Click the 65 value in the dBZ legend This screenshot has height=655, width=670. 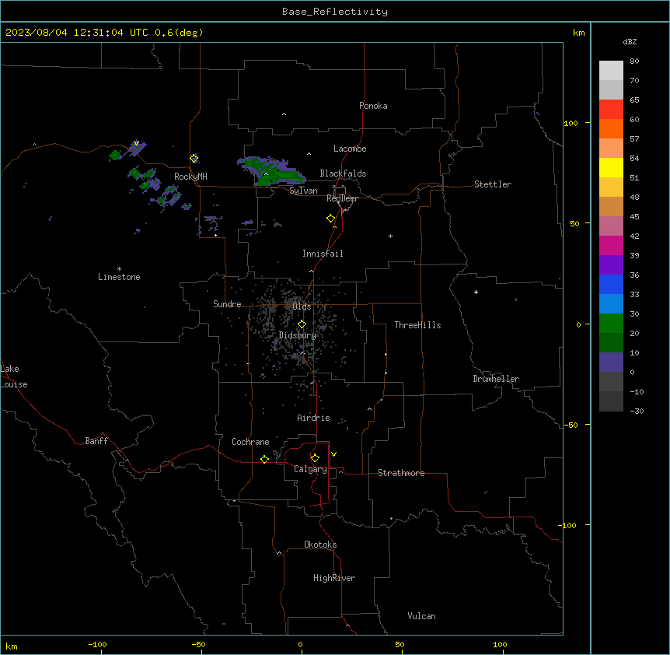click(x=634, y=100)
